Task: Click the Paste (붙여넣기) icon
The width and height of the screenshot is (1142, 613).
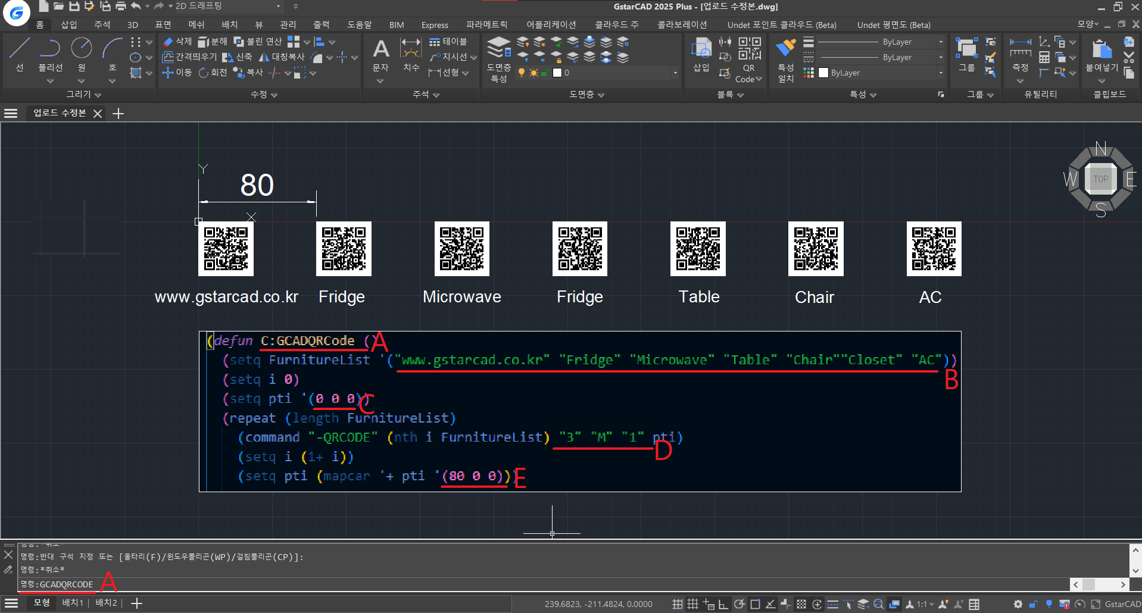Action: pos(1102,55)
